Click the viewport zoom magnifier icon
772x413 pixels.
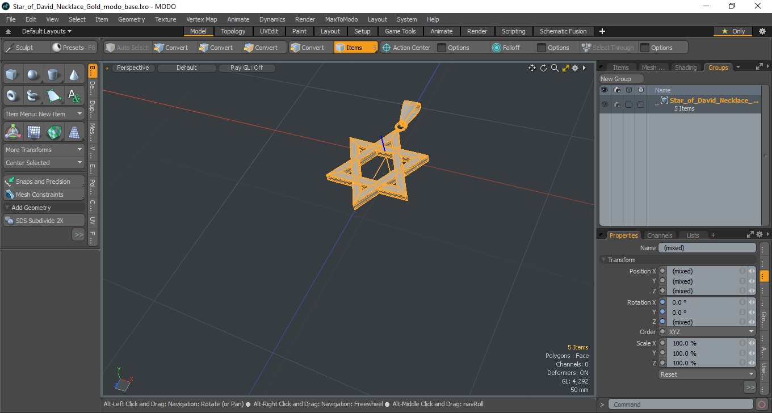point(555,68)
